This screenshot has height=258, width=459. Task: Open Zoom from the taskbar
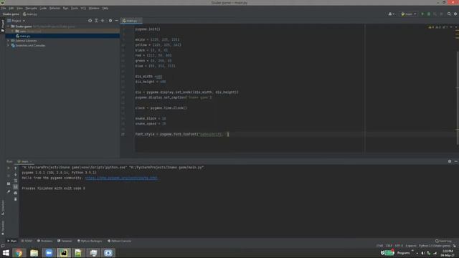click(49, 253)
